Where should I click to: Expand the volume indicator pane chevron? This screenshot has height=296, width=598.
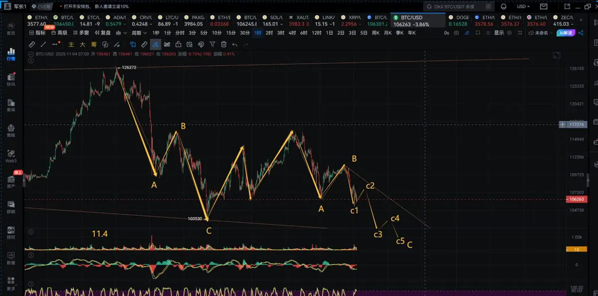31,232
